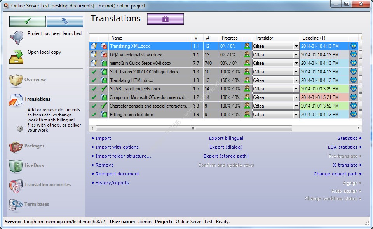
Task: Open the Overview section box icon
Action: point(16,80)
